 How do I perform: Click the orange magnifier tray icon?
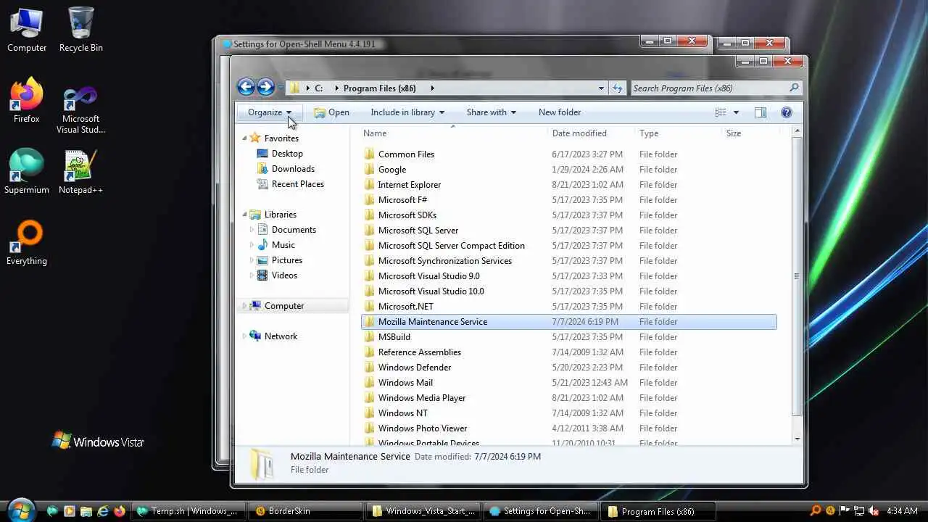tap(816, 511)
